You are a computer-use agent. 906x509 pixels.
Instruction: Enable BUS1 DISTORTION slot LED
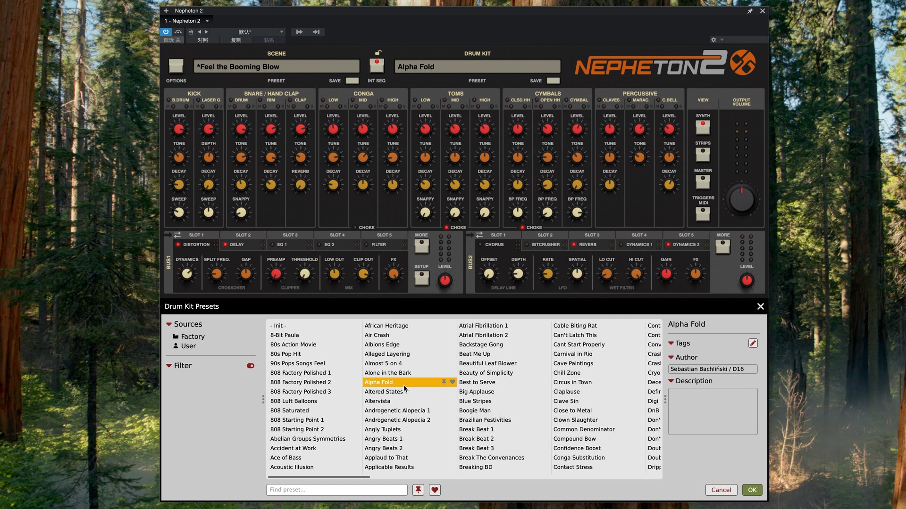click(178, 245)
